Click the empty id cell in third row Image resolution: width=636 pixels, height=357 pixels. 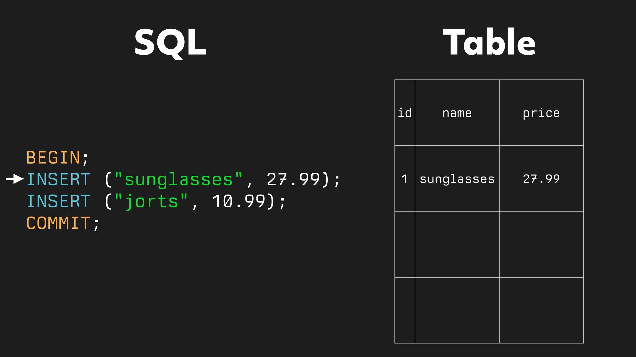[x=404, y=310]
